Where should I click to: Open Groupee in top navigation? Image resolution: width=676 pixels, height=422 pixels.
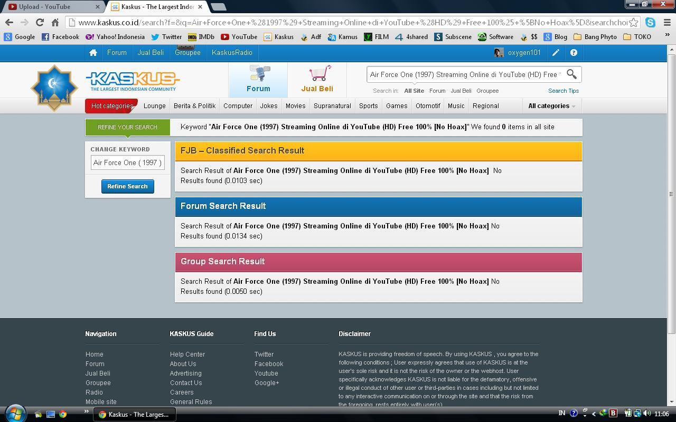click(x=187, y=52)
